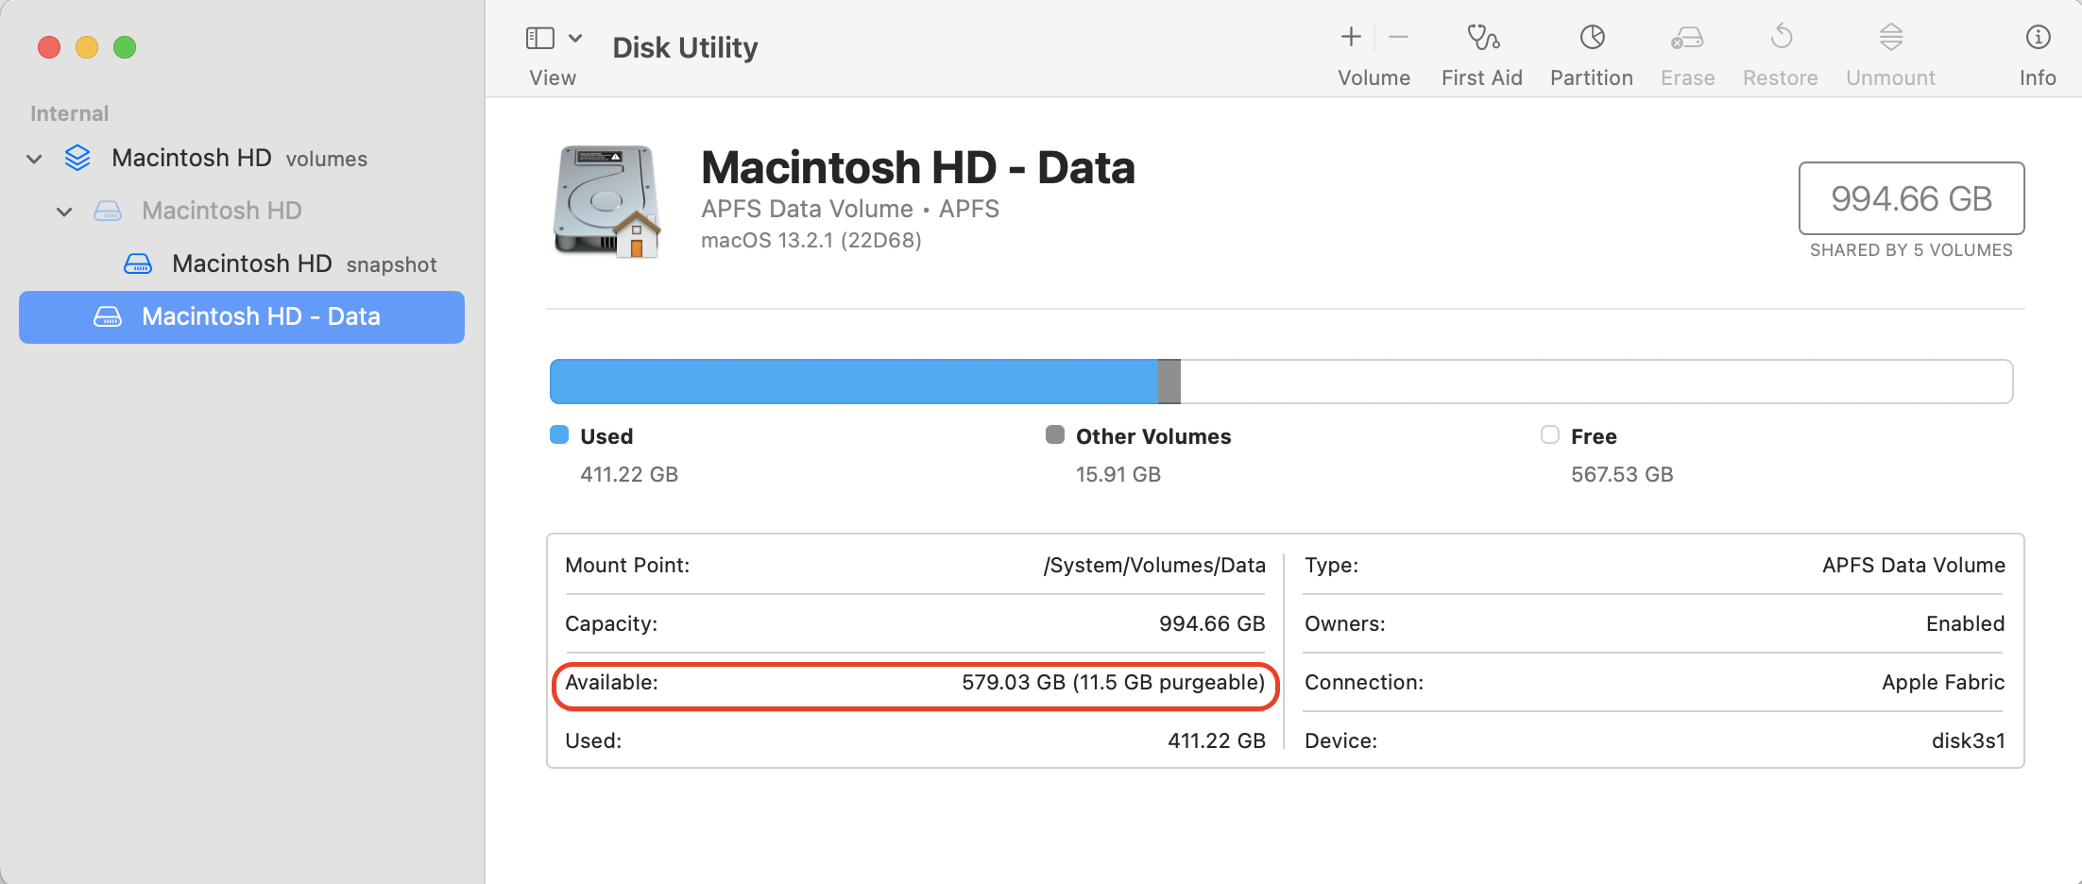Remove volume using the minus icon
2082x884 pixels.
click(x=1399, y=38)
